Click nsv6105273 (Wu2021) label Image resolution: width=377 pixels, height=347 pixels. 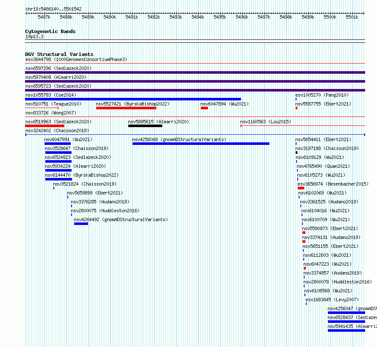pyautogui.click(x=321, y=175)
